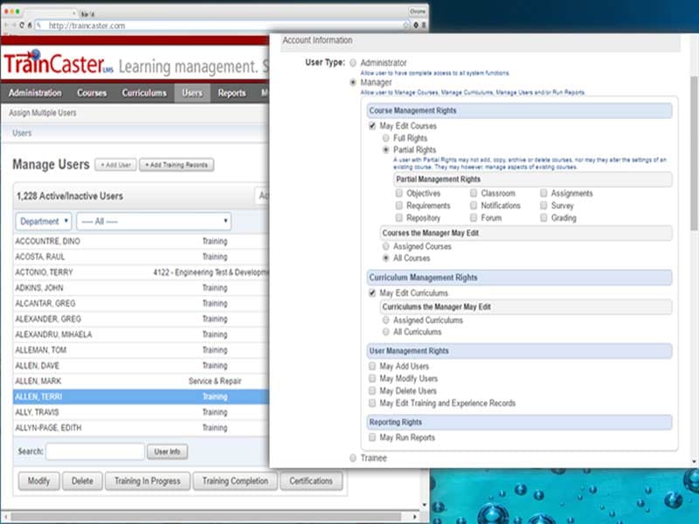The width and height of the screenshot is (699, 524).
Task: Check the Objectives partial right
Action: coord(399,194)
